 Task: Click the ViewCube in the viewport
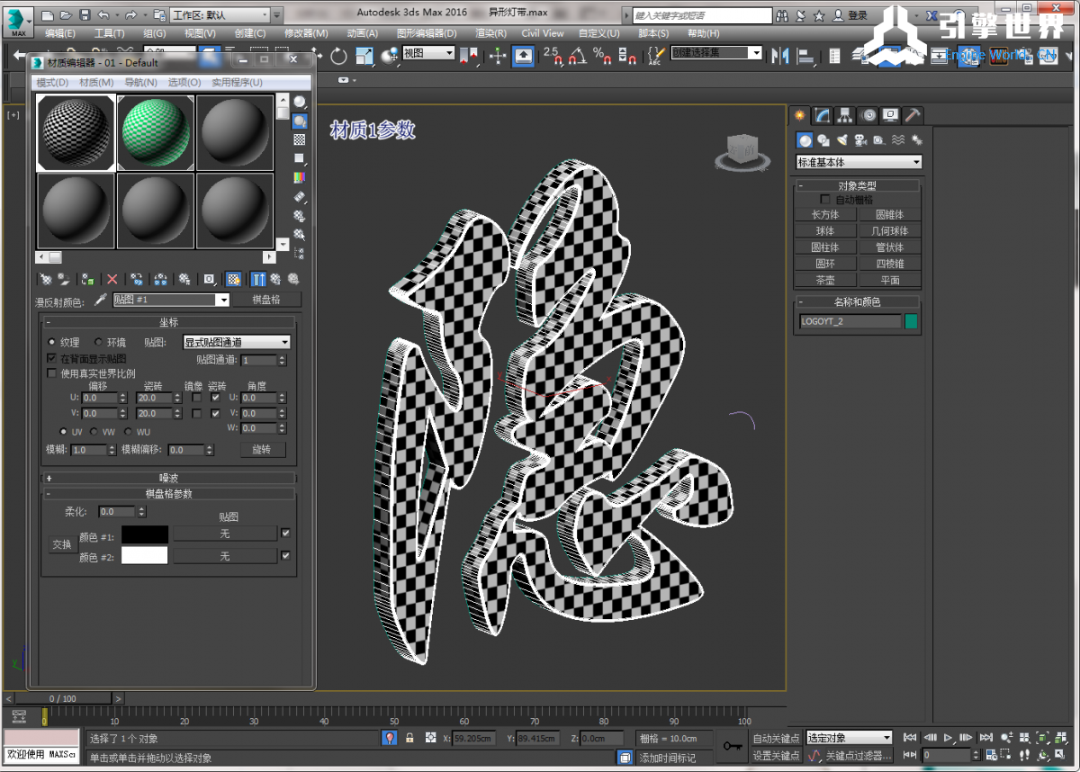click(742, 151)
